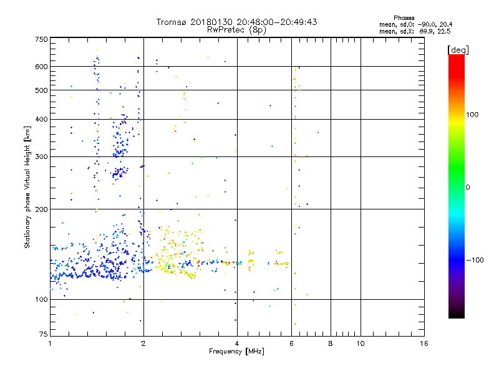Click the colorbar tick label '-100'
The image size is (499, 374).
point(475,260)
